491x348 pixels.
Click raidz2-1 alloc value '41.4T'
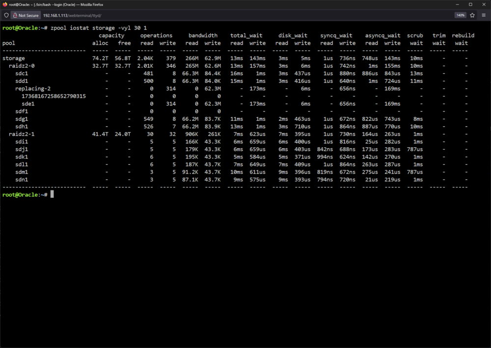point(100,134)
